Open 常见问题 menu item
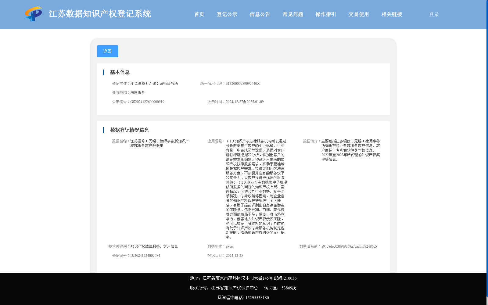 pyautogui.click(x=293, y=14)
